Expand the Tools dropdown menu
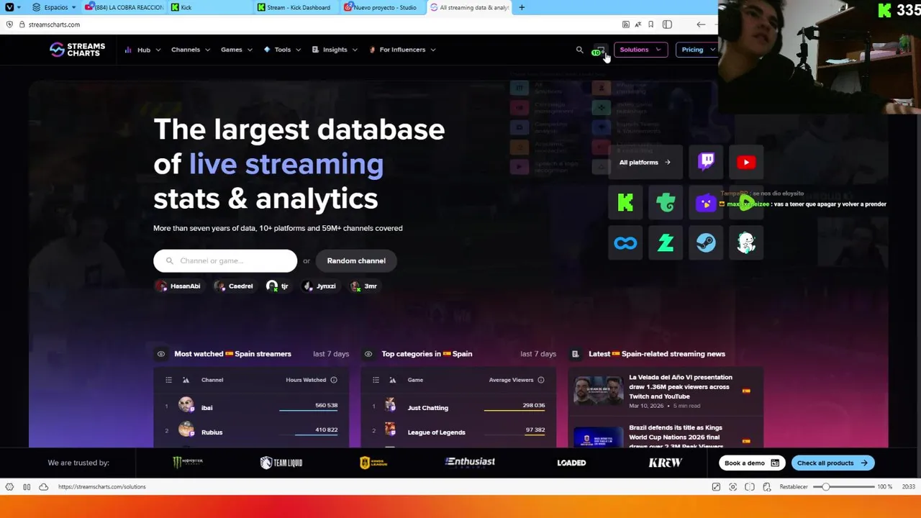Screen dimensions: 921x518 tap(282, 50)
